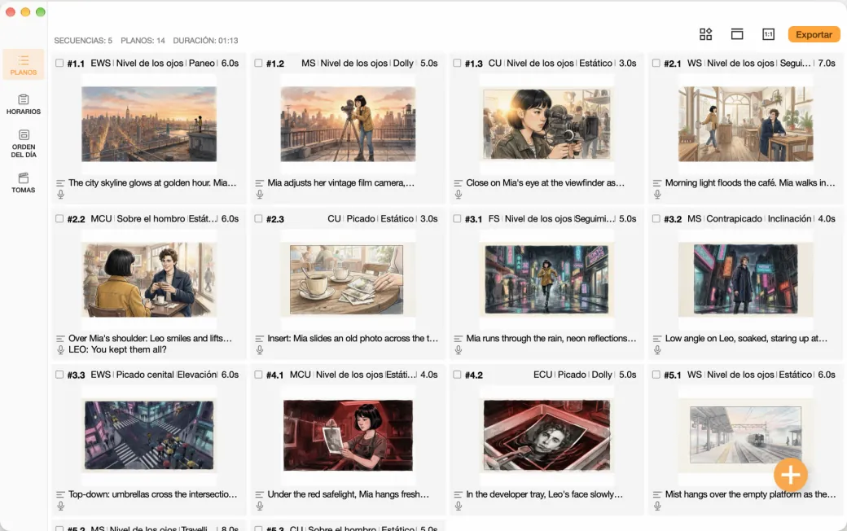Image resolution: width=847 pixels, height=531 pixels.
Task: Click microphone icon on shot #4.1
Action: [x=259, y=506]
